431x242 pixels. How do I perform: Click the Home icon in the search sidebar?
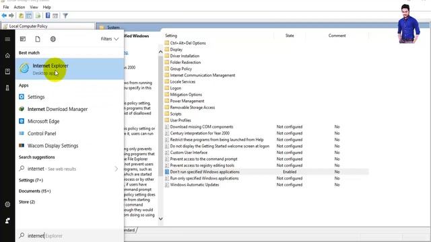7,55
